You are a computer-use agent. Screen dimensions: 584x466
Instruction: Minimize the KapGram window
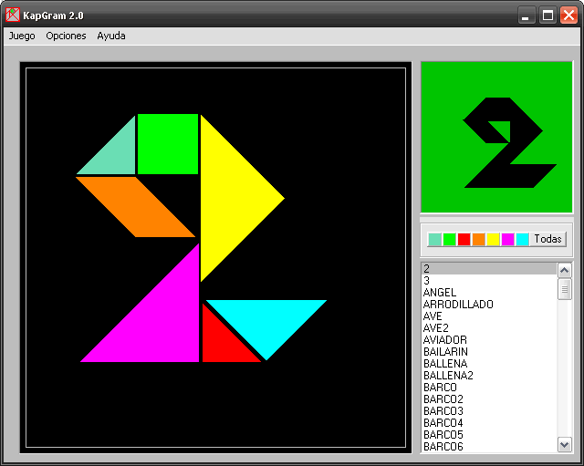(x=526, y=16)
